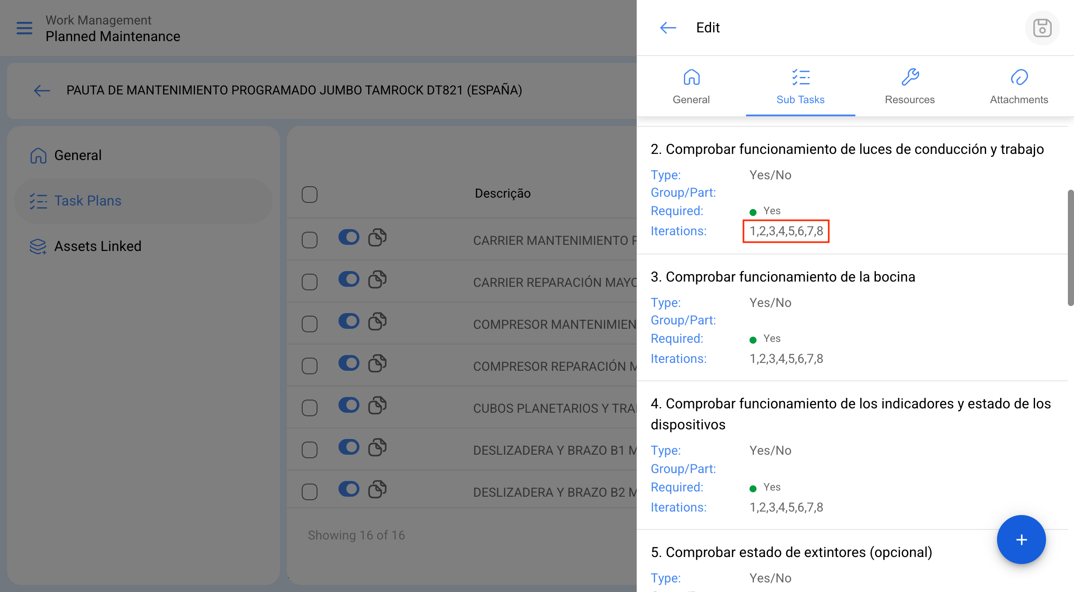Click the Planned Maintenance header title

click(113, 36)
